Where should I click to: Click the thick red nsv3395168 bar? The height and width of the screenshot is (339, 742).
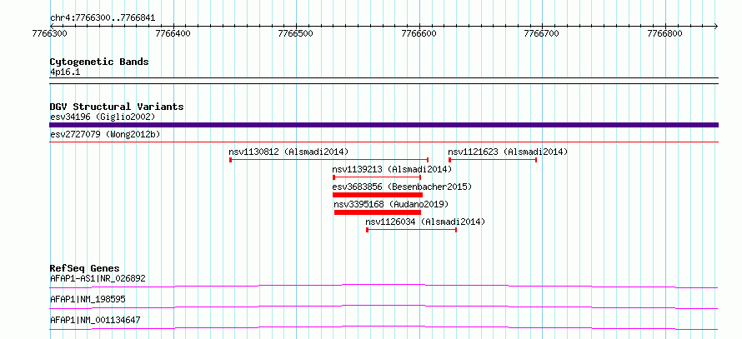(378, 212)
